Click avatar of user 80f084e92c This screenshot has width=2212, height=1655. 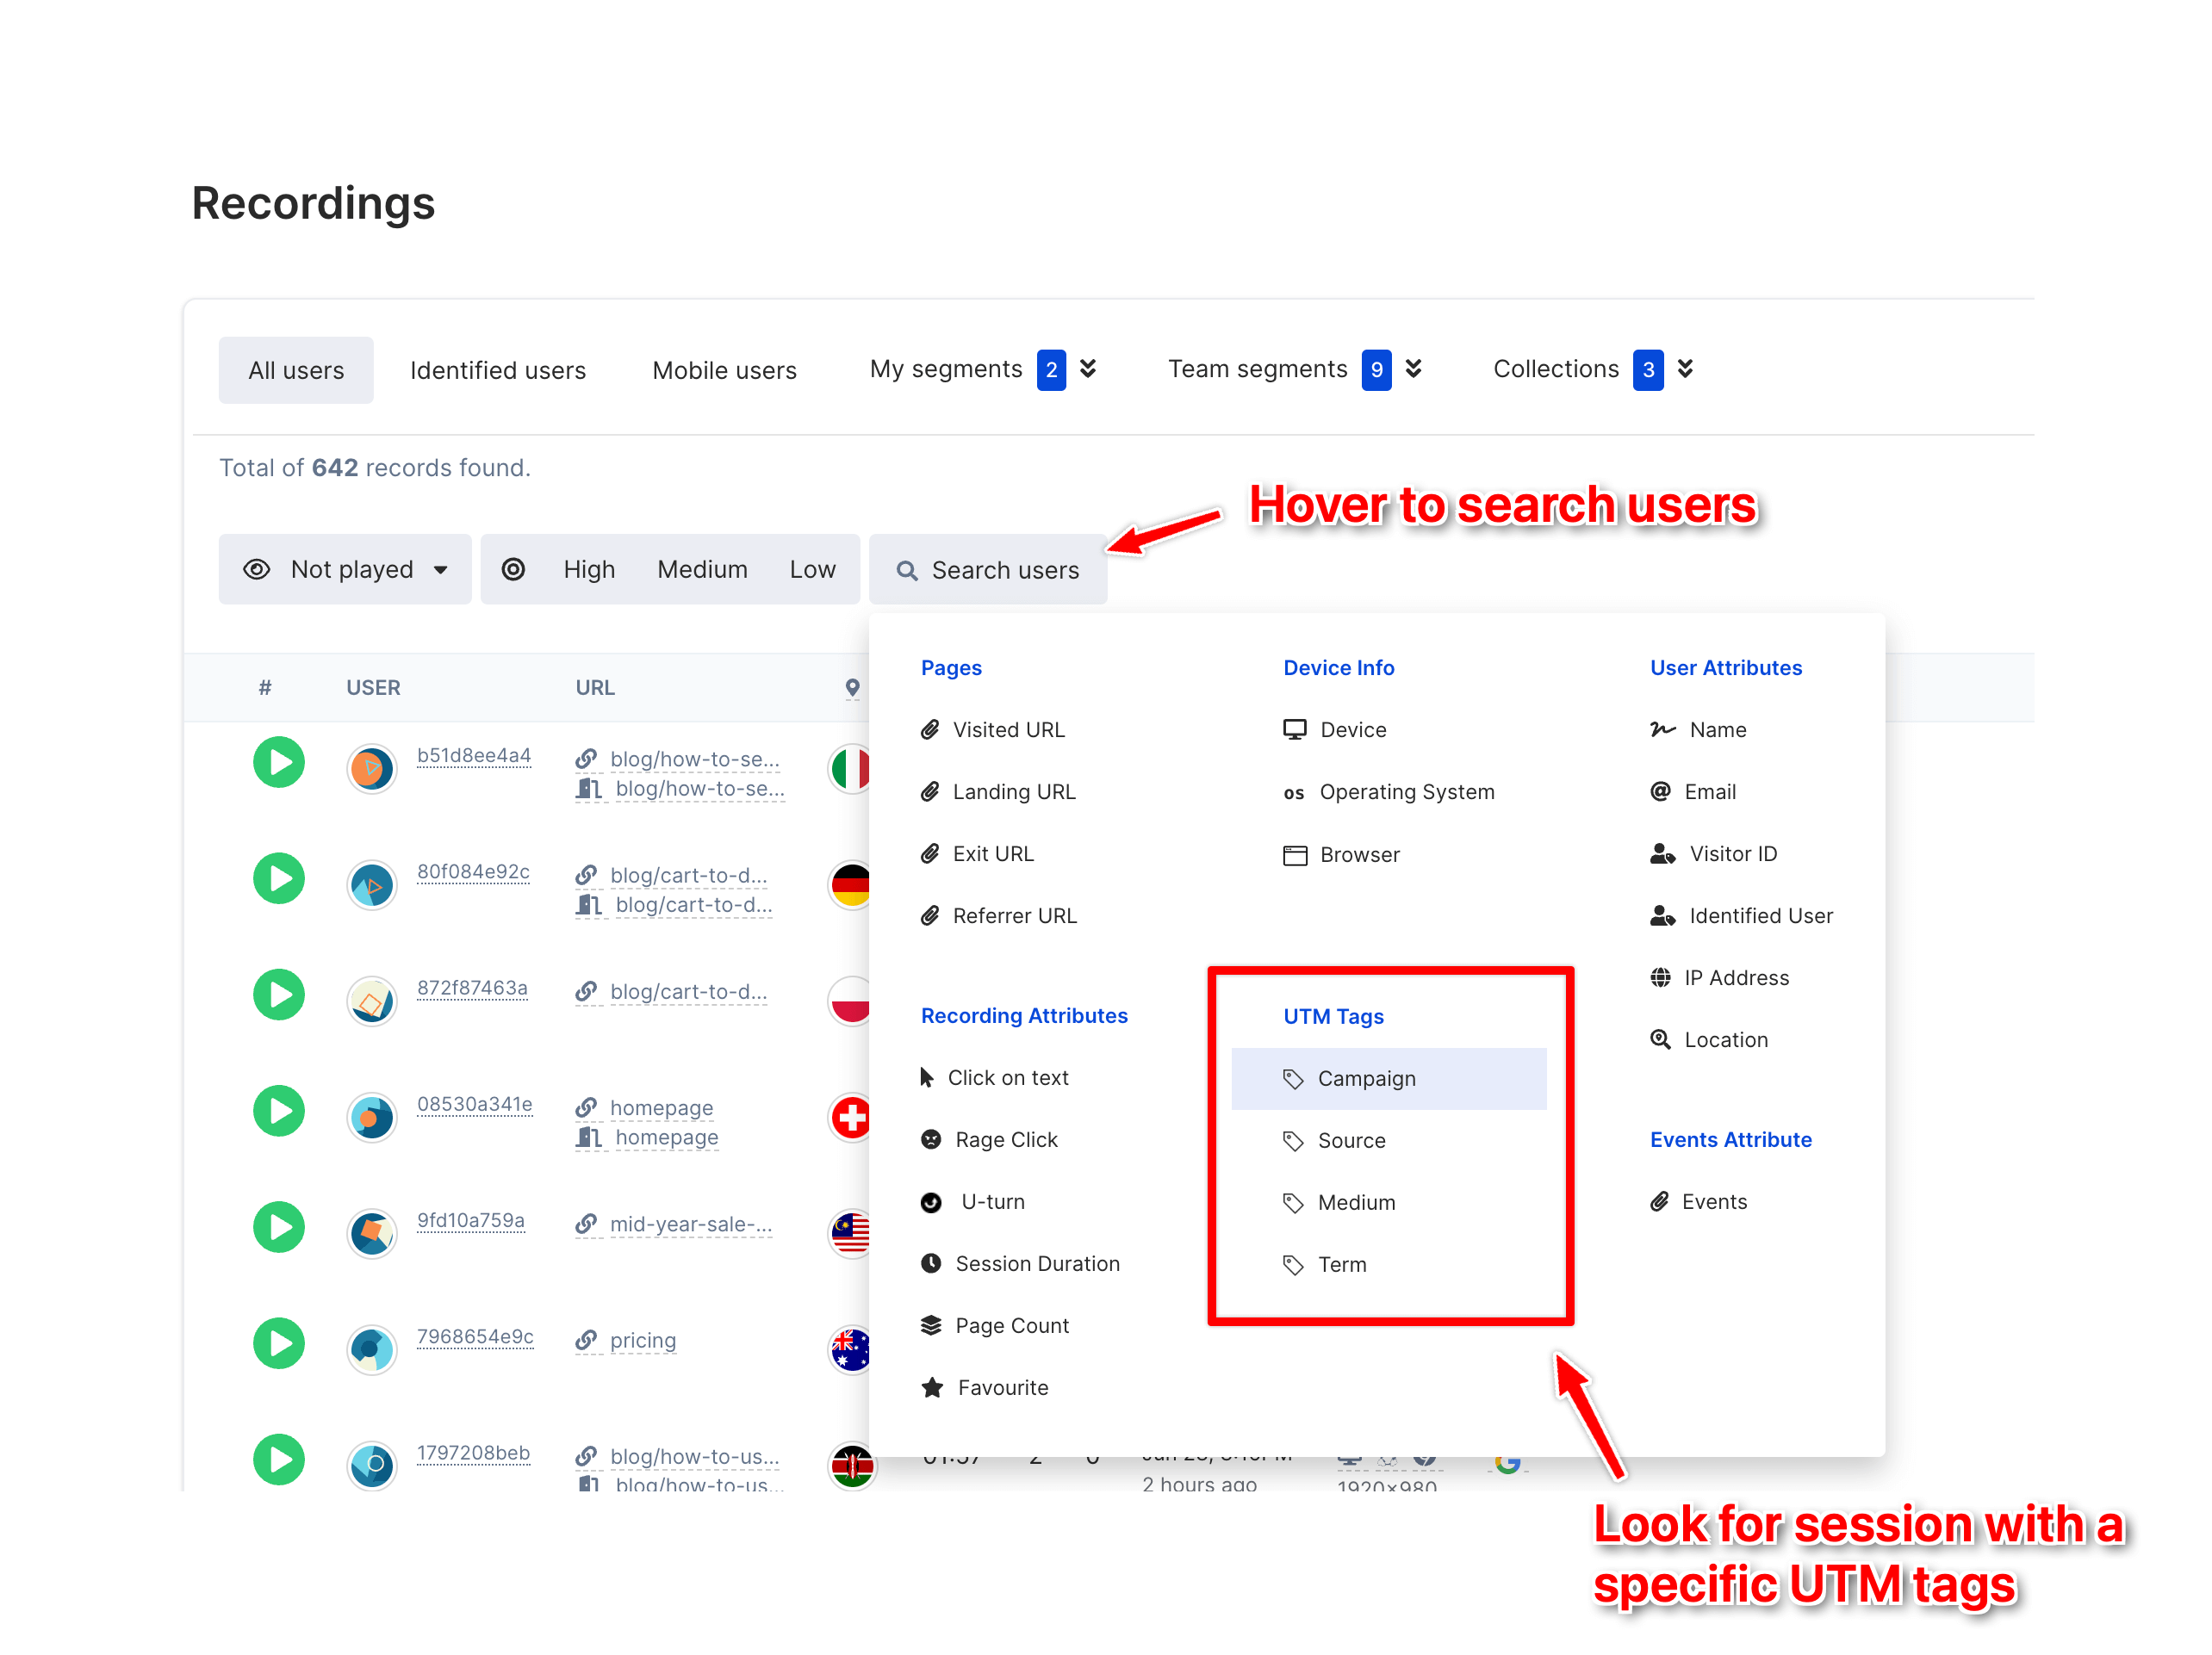pos(371,884)
